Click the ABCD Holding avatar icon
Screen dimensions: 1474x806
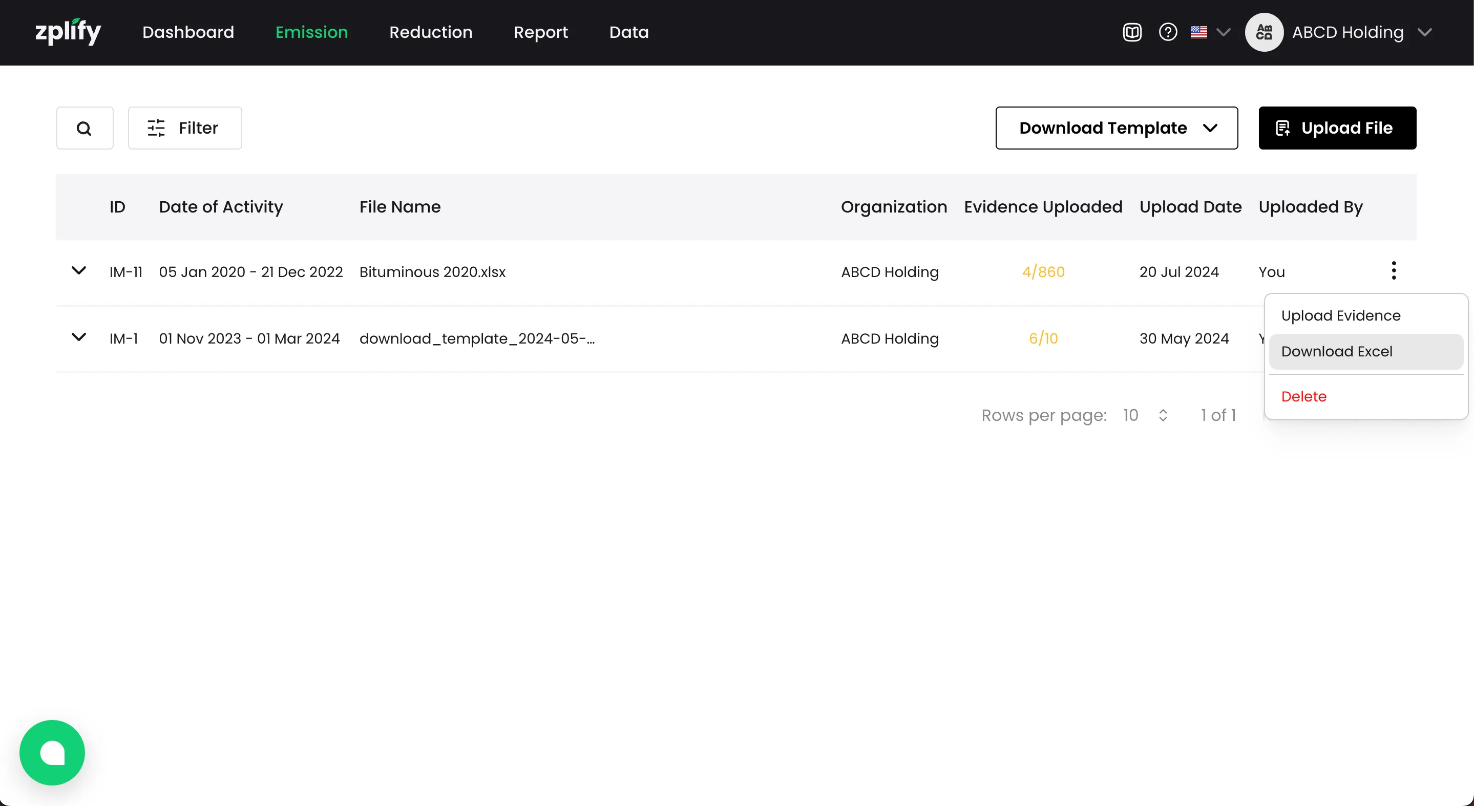click(1264, 32)
